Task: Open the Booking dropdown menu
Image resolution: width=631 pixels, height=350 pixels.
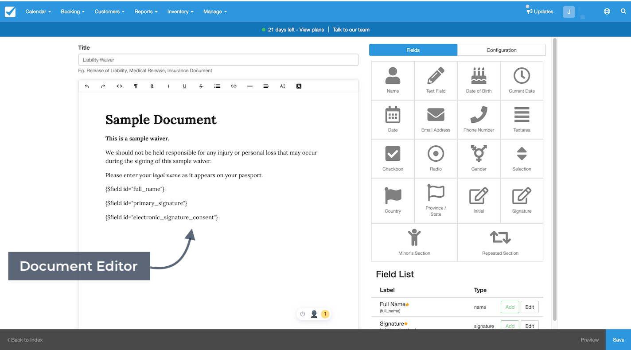Action: coord(73,12)
